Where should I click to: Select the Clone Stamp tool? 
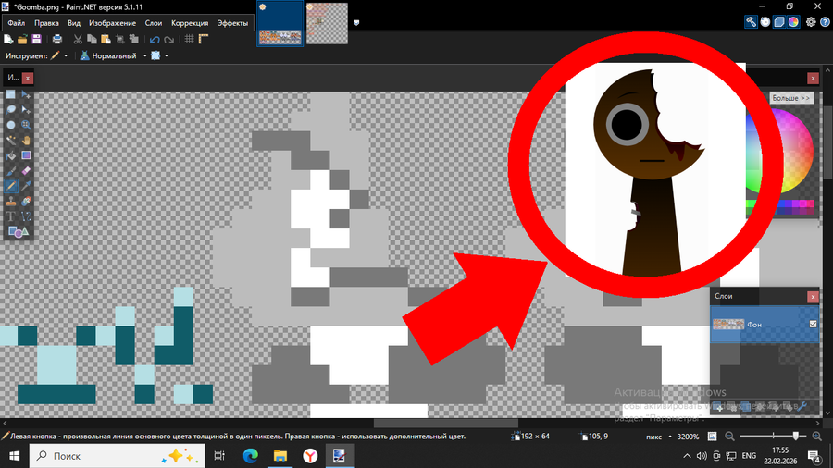10,202
